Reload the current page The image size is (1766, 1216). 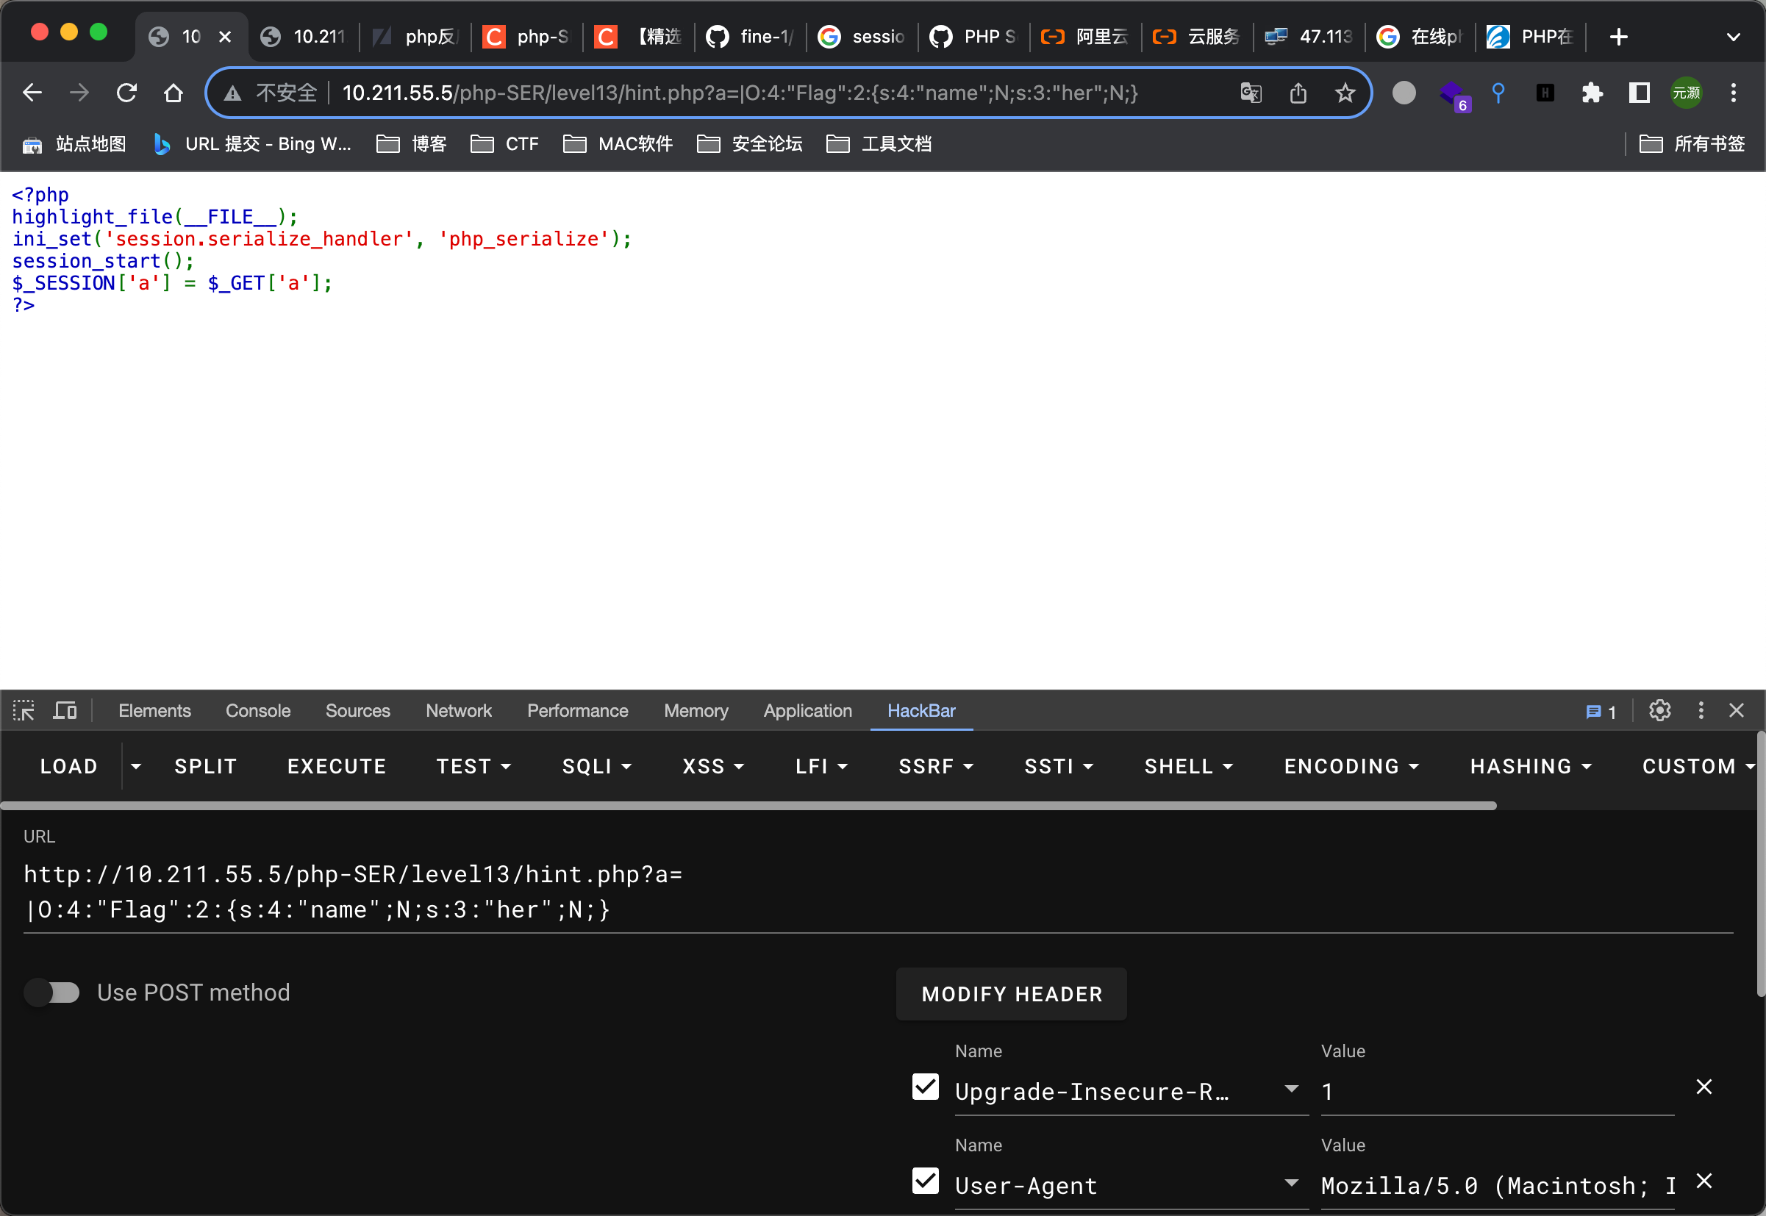coord(126,93)
